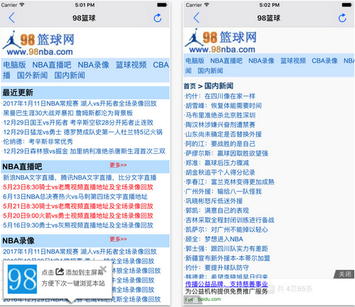Click ad link 传播公益品牌，支持慈善事业
The width and height of the screenshot is (355, 307).
pyautogui.click(x=226, y=284)
